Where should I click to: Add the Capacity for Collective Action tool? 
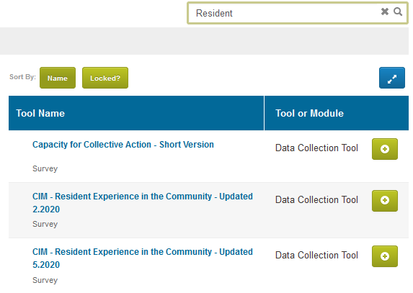pos(385,149)
